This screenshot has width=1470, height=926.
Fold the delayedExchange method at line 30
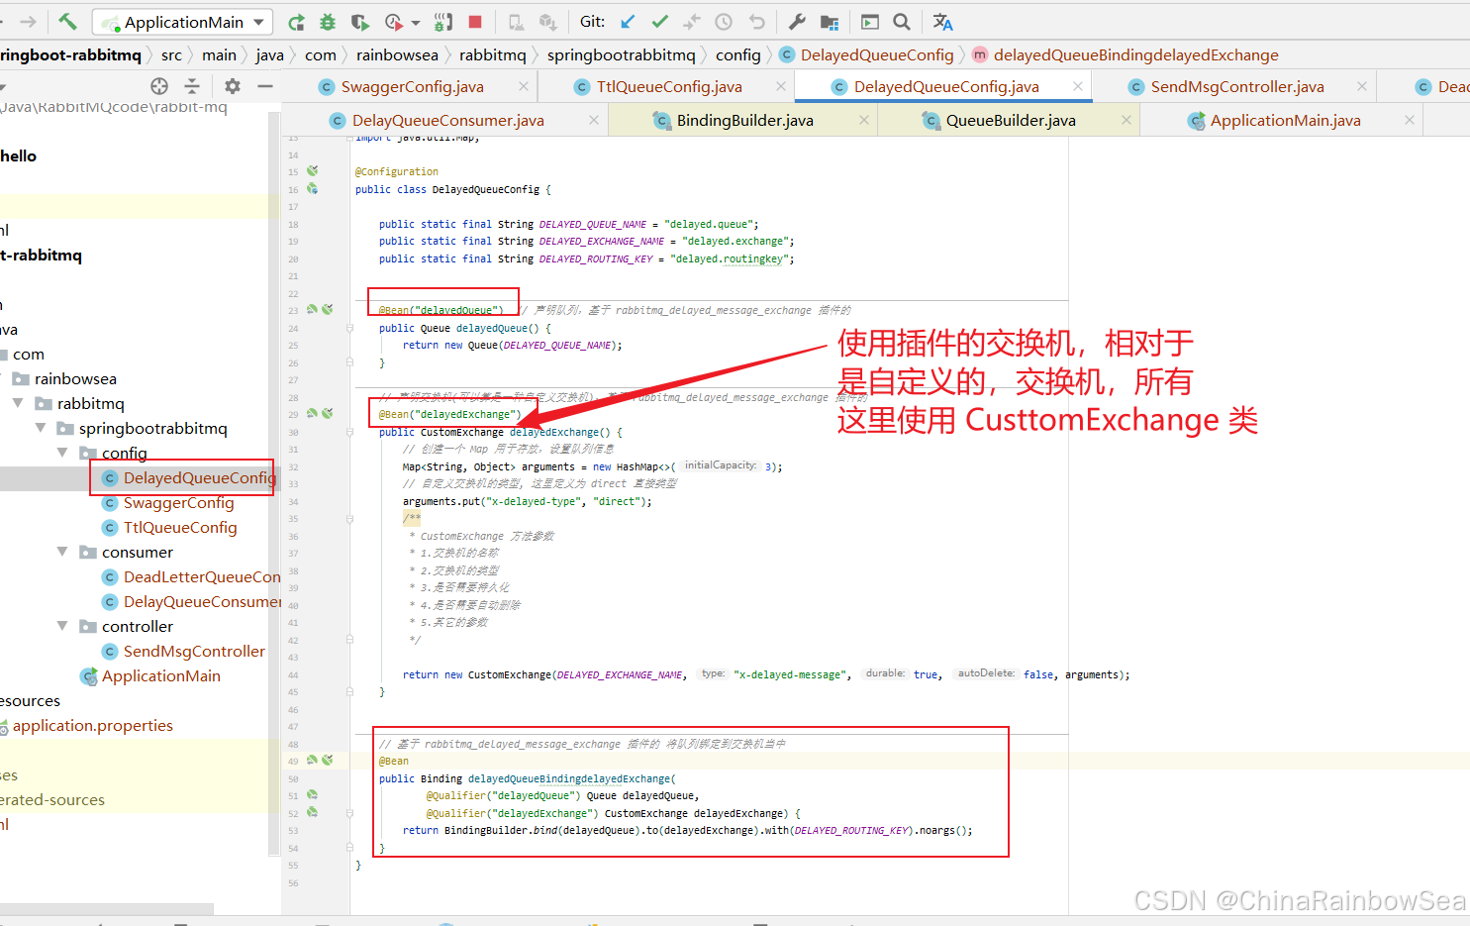(x=349, y=432)
